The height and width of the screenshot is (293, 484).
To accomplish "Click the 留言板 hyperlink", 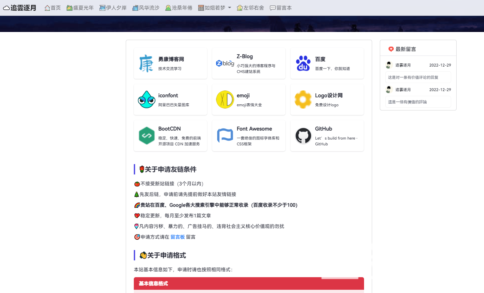I will pos(177,237).
